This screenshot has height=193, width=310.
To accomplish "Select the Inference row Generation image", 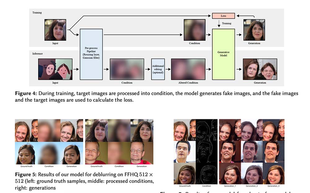I will pyautogui.click(x=260, y=69).
